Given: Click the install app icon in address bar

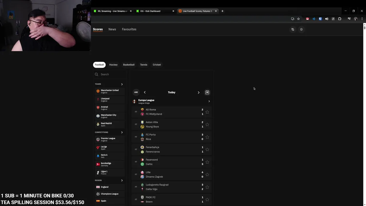Looking at the screenshot, I should tap(293, 19).
